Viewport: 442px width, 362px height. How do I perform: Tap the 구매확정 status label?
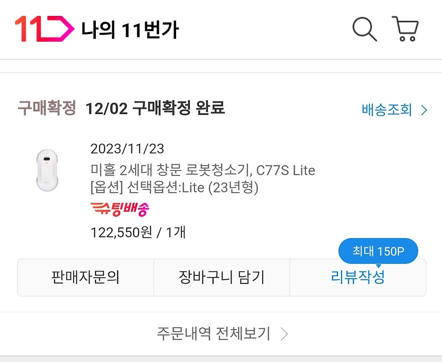(x=47, y=108)
